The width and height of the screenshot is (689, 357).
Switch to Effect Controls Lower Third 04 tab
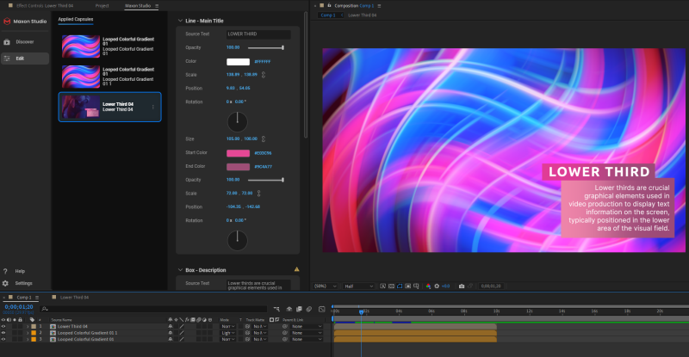43,5
